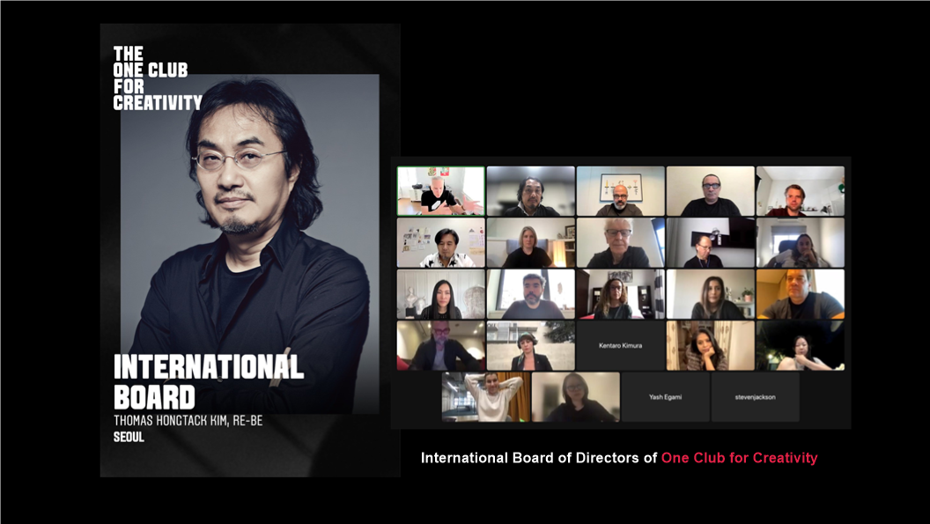Select tile with framed artwork on wall
The image size is (930, 524).
(620, 191)
